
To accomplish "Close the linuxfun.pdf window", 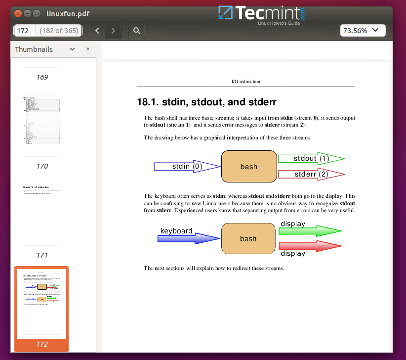I will click(x=18, y=13).
